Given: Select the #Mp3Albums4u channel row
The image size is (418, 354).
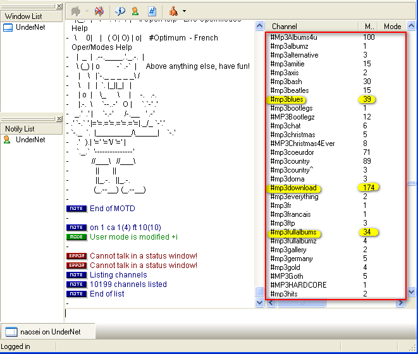Looking at the screenshot, I should [336, 37].
